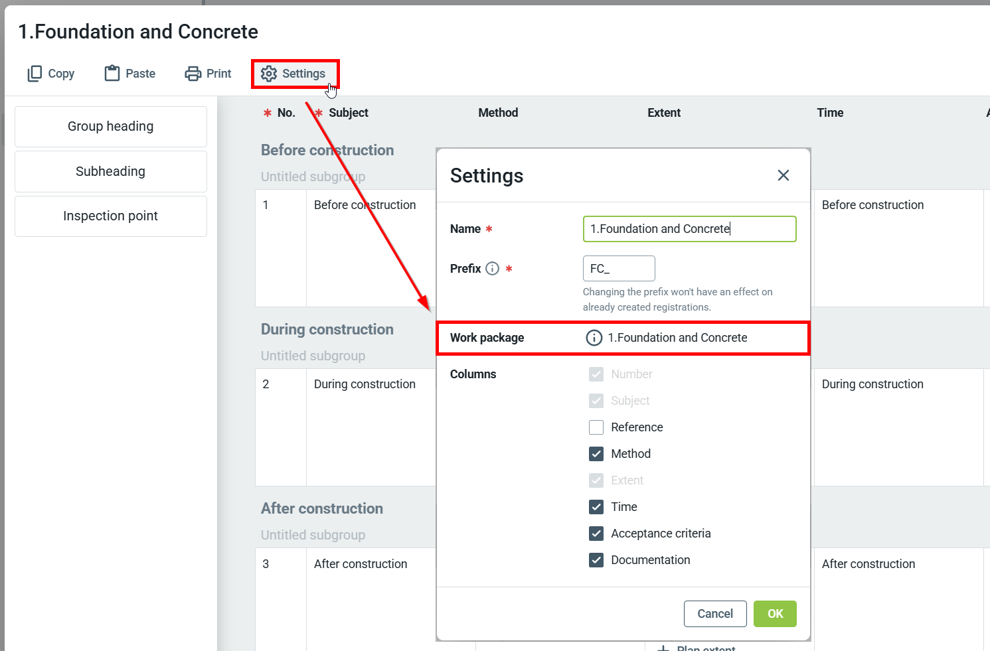
Task: Click the Prefix input field
Action: click(x=618, y=269)
